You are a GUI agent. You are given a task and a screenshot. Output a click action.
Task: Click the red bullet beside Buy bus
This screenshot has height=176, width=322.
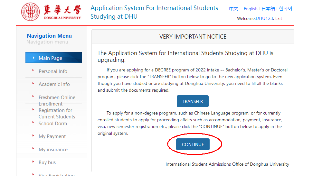click(33, 162)
